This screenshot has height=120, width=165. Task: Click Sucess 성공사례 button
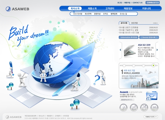tap(149, 37)
